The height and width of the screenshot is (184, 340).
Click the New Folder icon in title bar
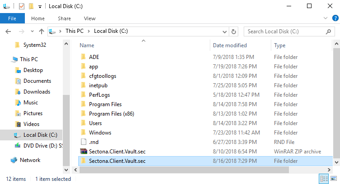point(31,6)
